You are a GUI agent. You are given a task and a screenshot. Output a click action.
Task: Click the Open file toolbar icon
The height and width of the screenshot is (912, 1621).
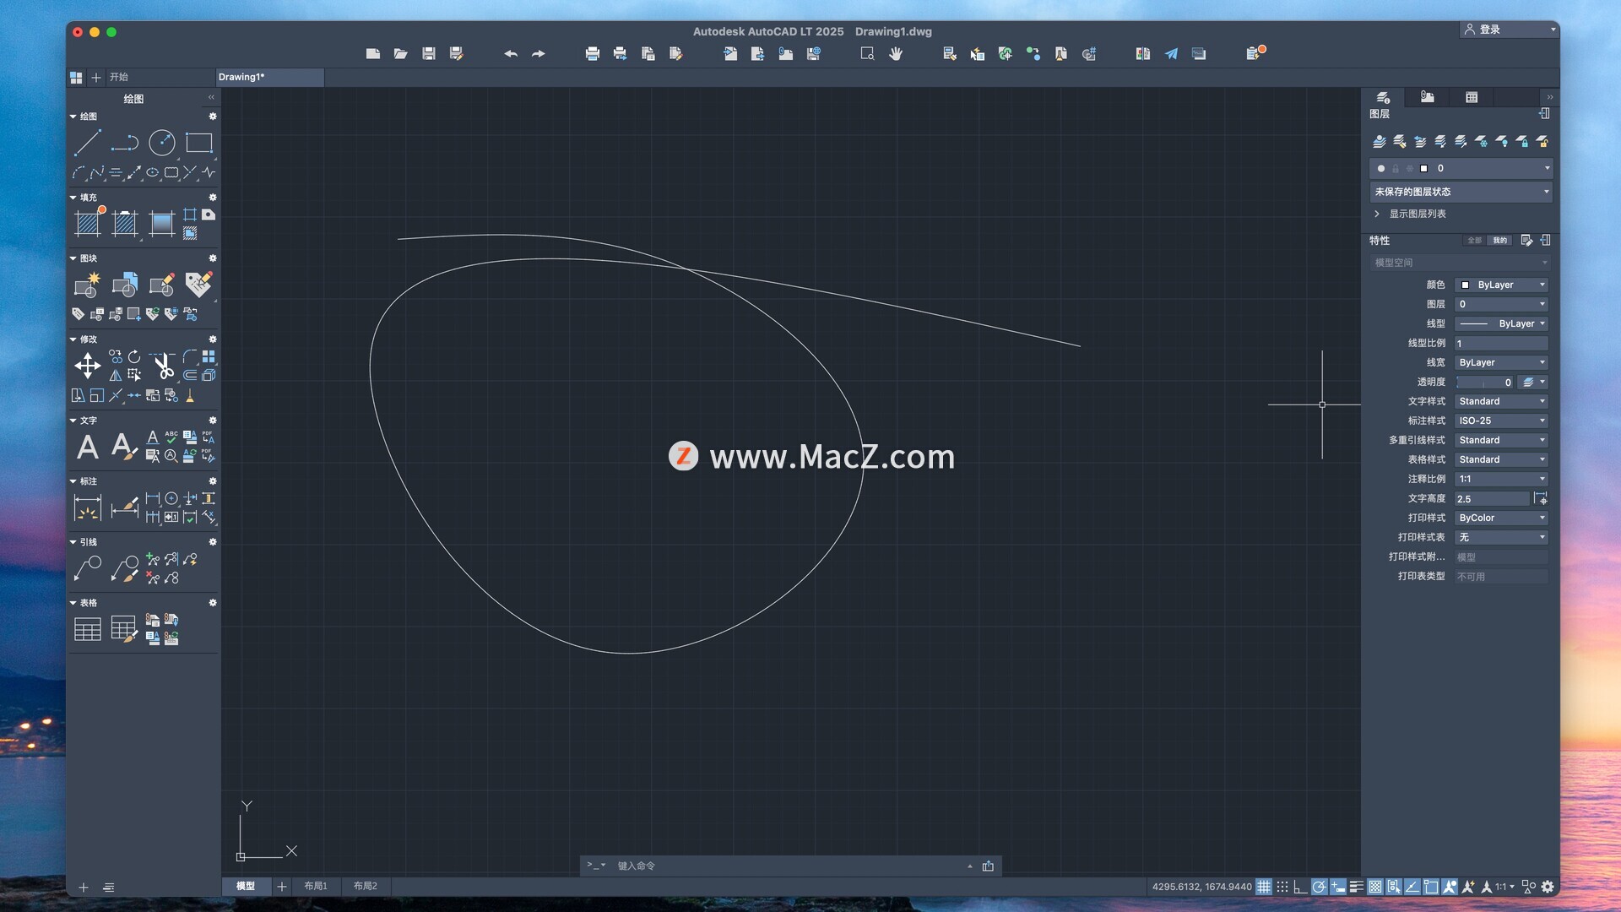point(401,53)
